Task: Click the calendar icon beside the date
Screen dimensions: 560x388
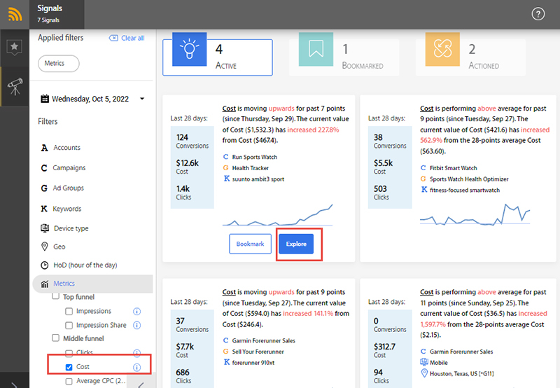Action: [x=45, y=99]
